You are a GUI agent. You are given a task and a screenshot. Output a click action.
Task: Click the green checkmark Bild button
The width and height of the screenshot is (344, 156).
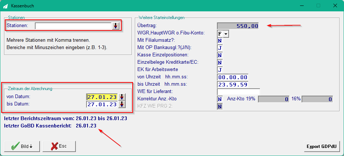pyautogui.click(x=22, y=146)
